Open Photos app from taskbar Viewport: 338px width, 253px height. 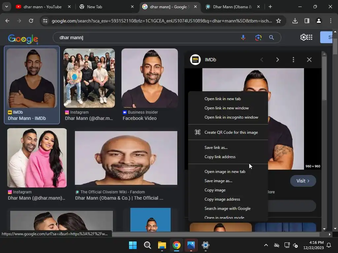(191, 245)
